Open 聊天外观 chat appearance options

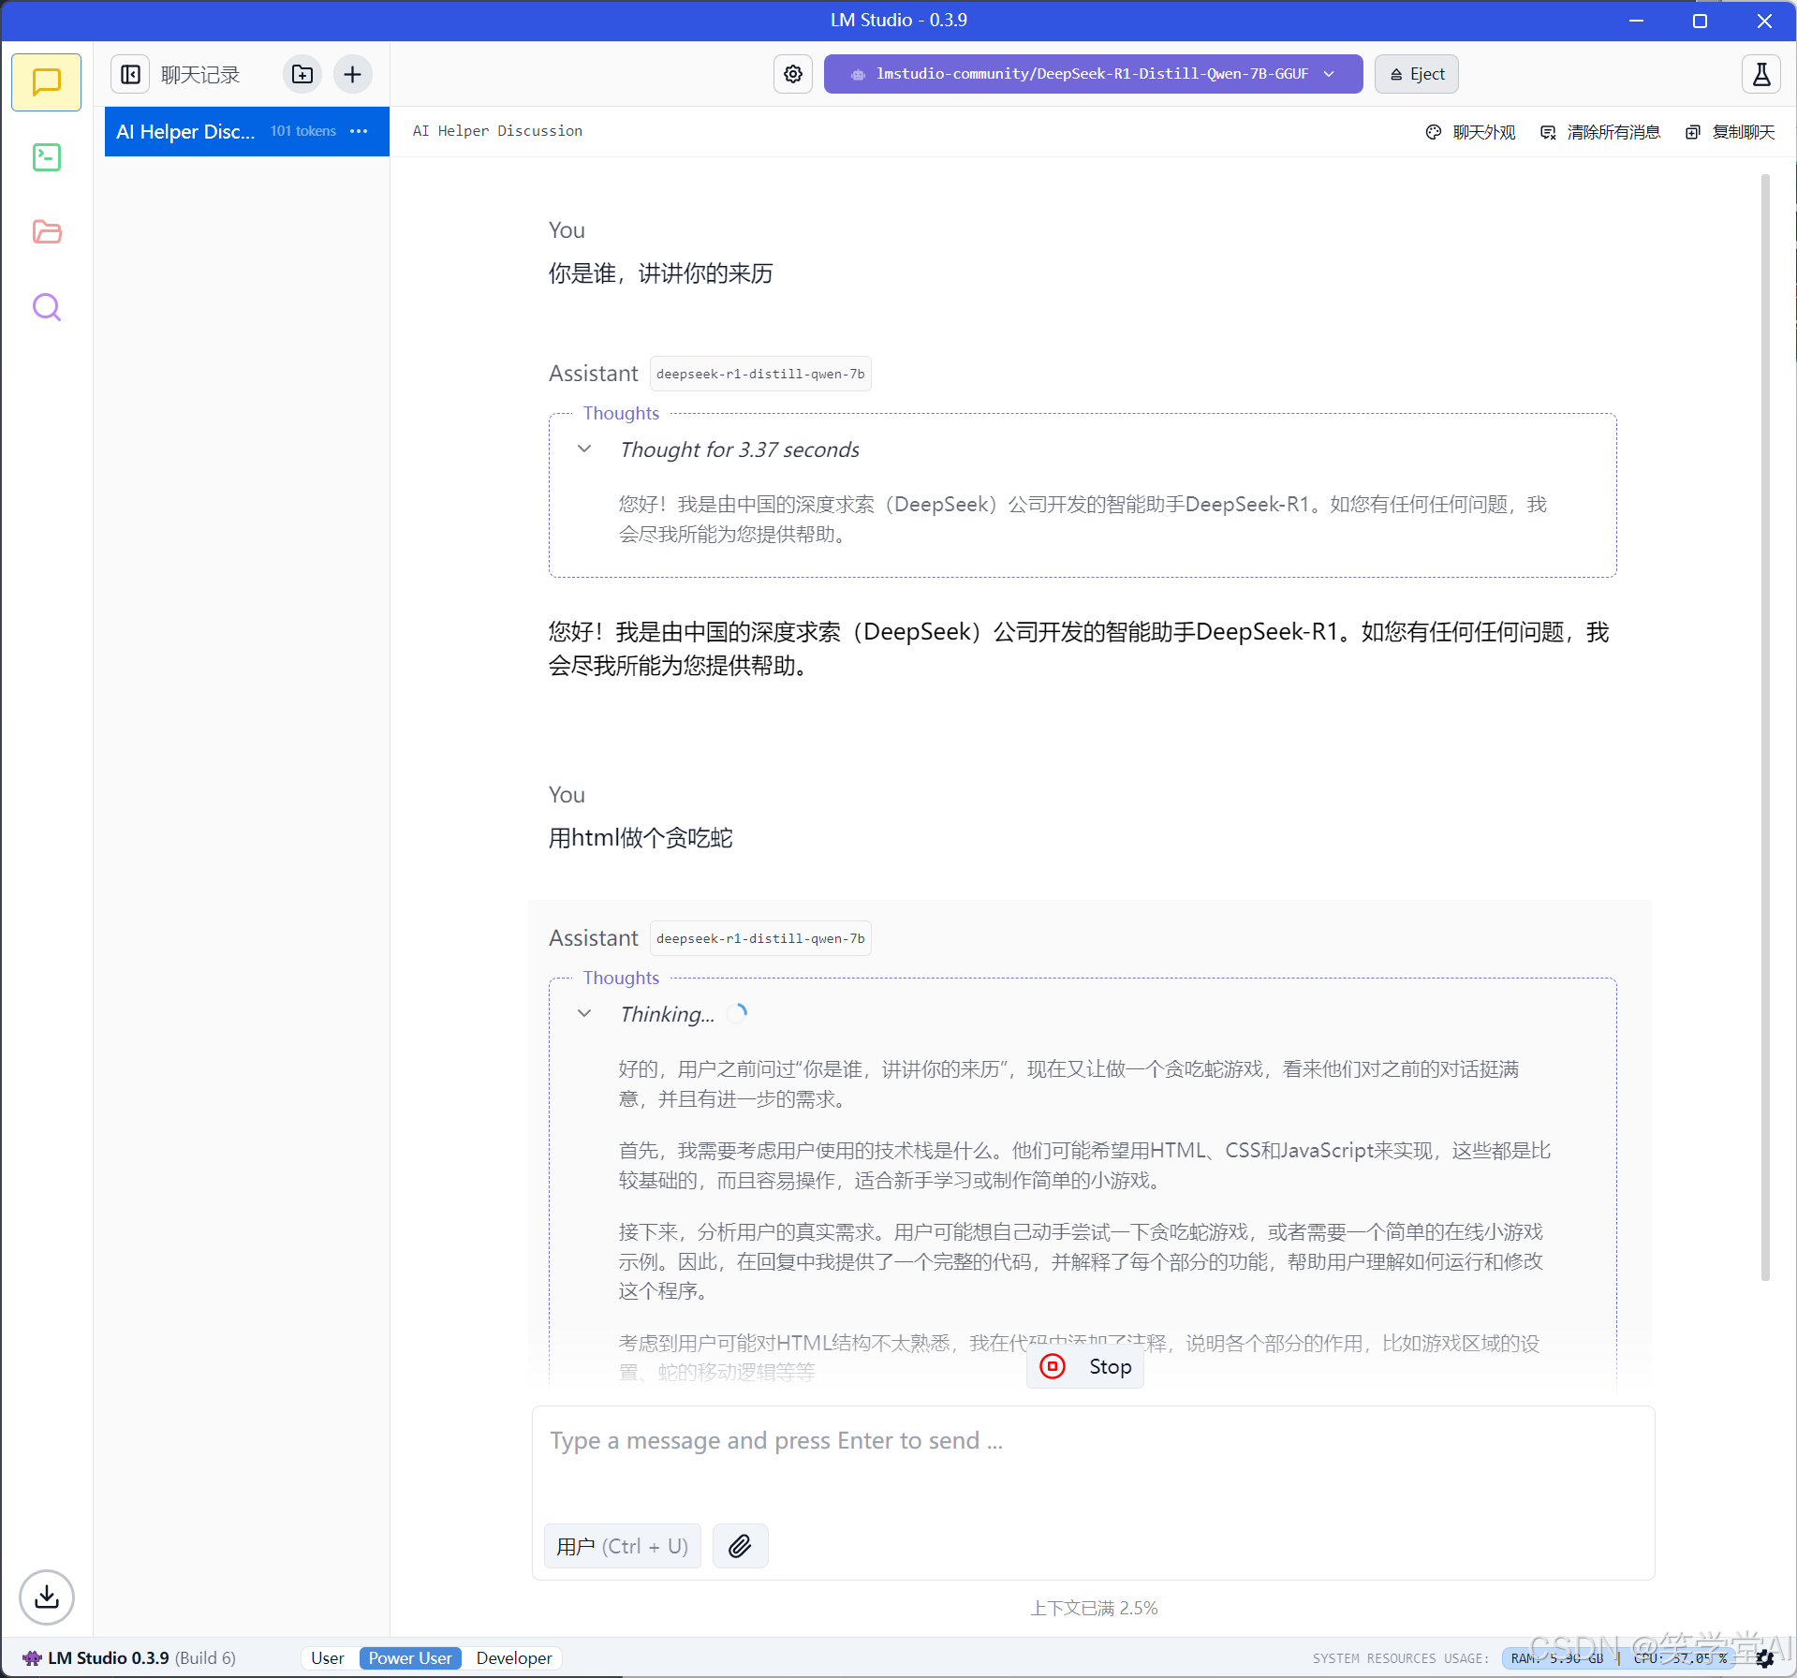pos(1470,132)
